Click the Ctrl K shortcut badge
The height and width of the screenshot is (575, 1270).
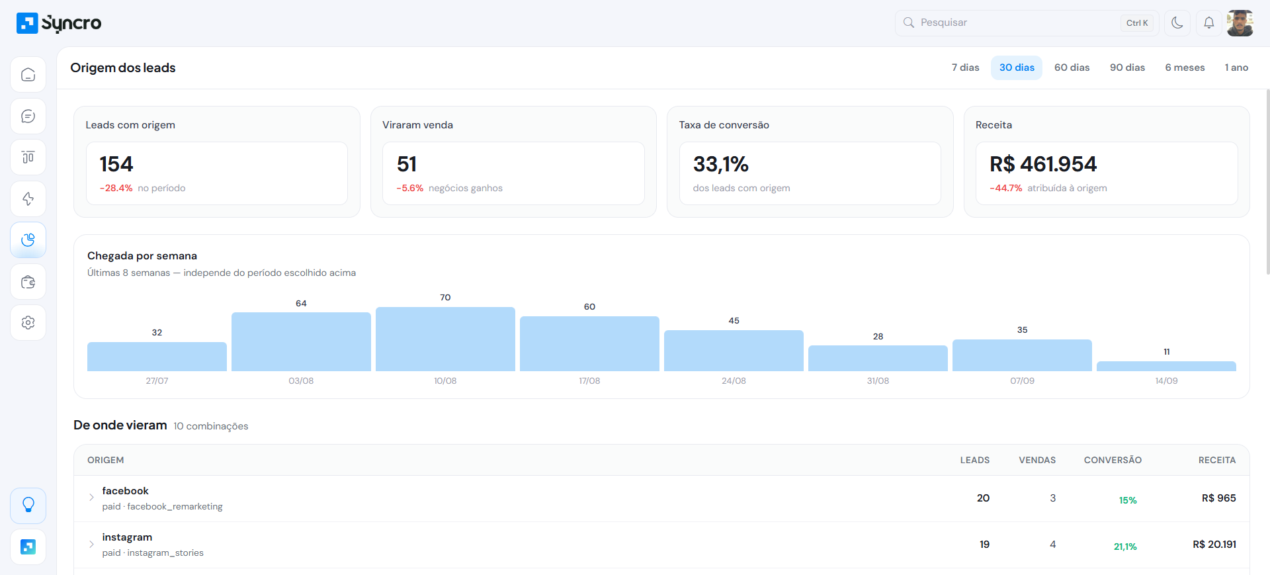click(1137, 23)
